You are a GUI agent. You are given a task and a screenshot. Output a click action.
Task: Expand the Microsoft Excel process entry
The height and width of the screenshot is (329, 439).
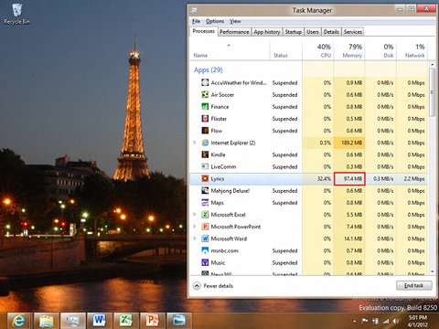[195, 215]
